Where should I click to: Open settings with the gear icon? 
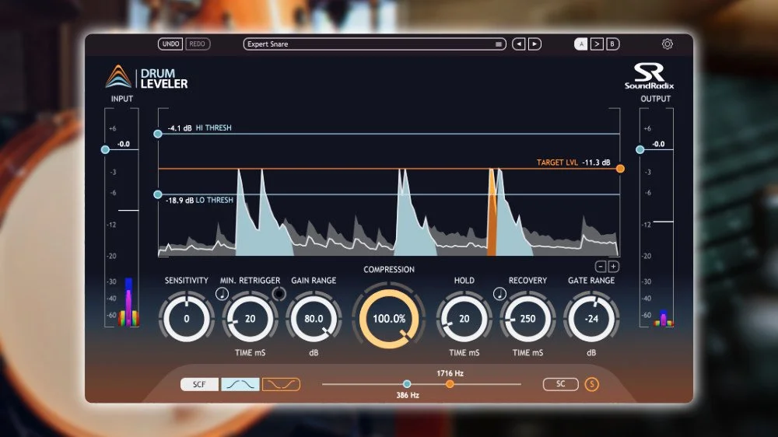pos(668,44)
